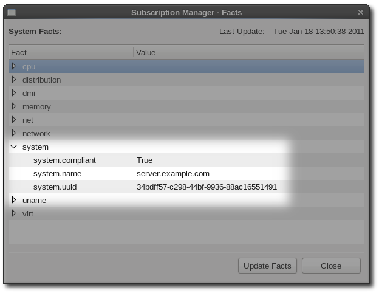Sort by the Value column header
379x293 pixels.
tap(249, 52)
